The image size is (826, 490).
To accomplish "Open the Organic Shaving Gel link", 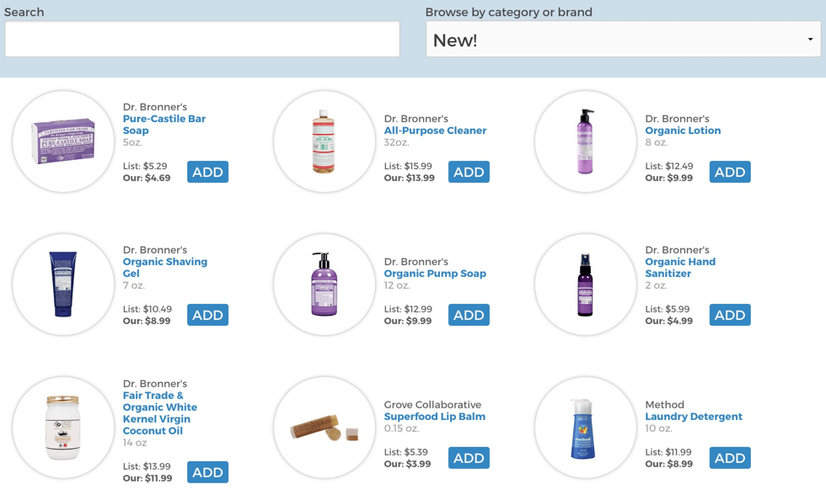I will tap(165, 268).
